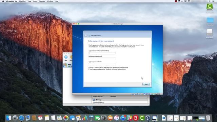
Task: Select the ANB virtual machine in Manager list
Action: tap(68, 65)
